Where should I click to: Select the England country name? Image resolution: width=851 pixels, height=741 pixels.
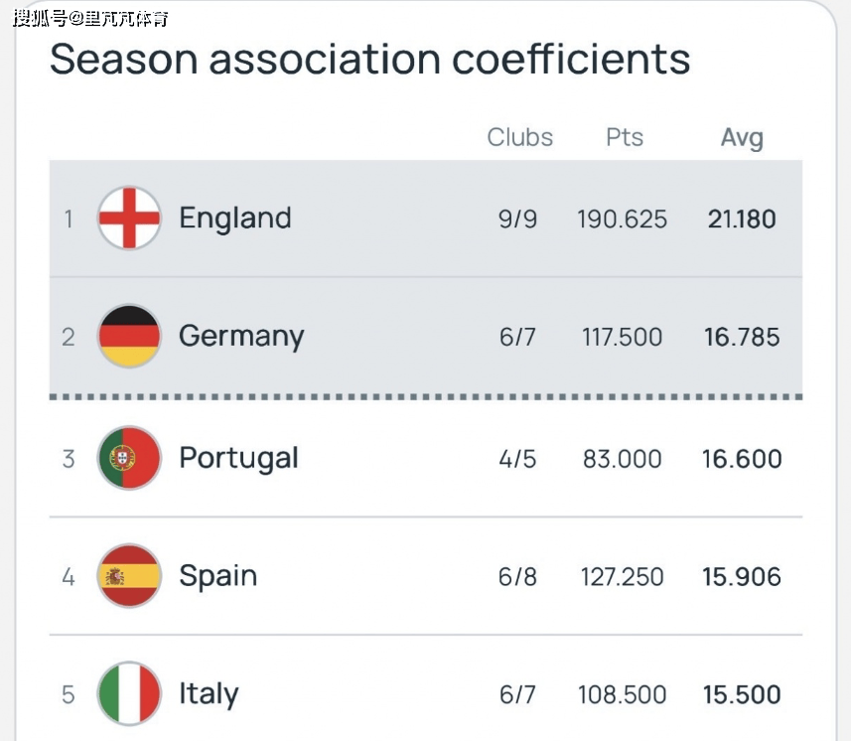[235, 218]
